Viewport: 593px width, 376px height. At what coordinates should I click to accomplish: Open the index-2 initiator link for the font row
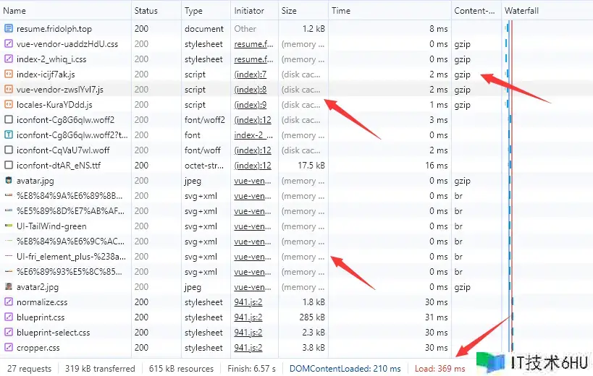pos(249,135)
